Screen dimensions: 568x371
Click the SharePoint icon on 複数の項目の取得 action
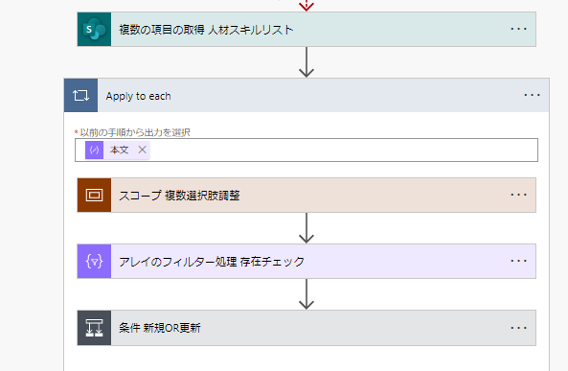tap(94, 29)
